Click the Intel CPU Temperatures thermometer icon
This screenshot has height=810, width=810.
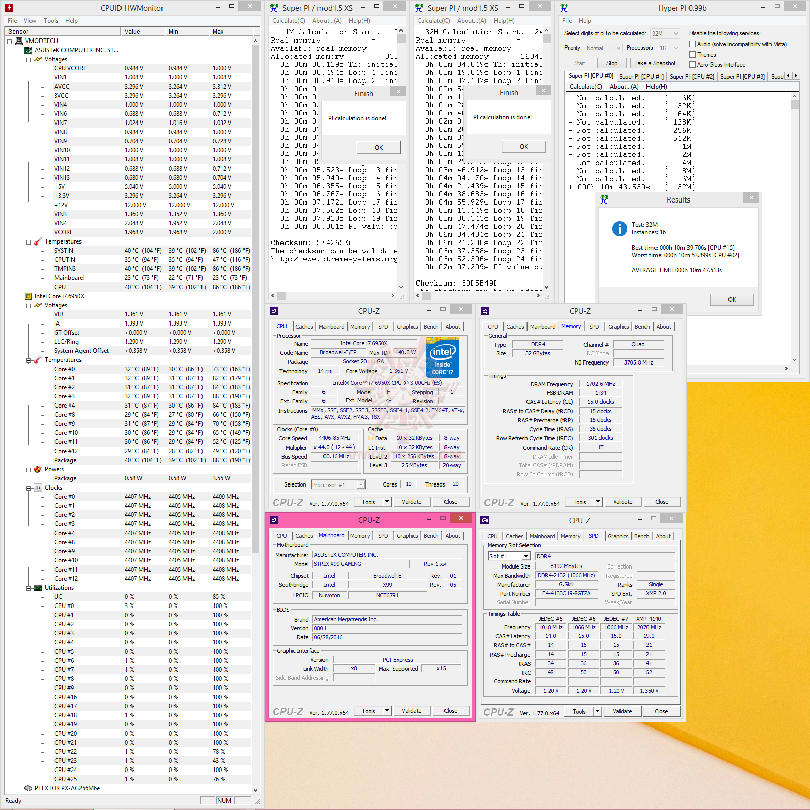[x=38, y=360]
